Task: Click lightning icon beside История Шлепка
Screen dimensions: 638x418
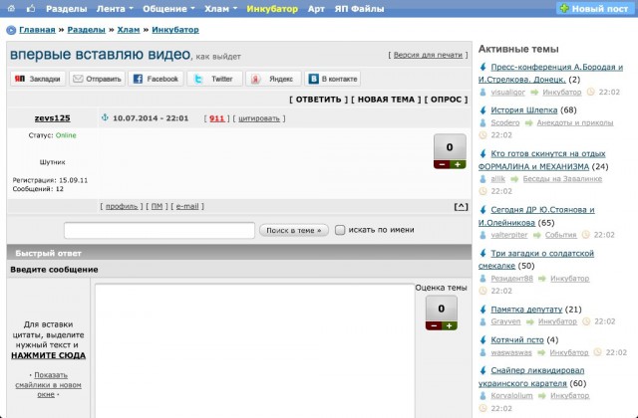Action: click(x=482, y=110)
